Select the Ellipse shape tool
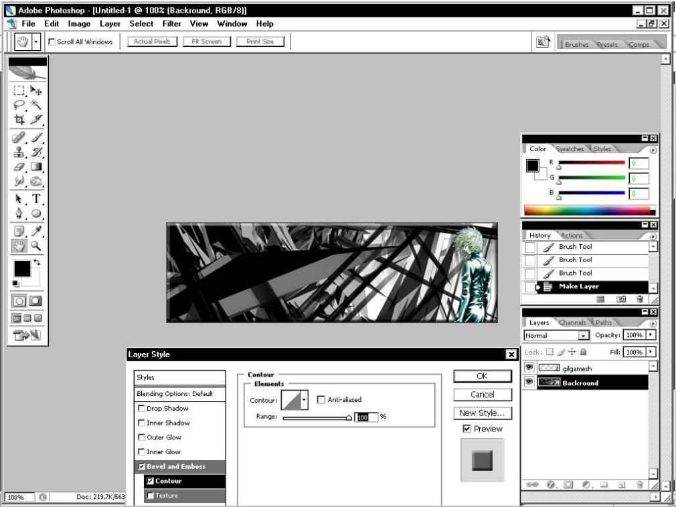The width and height of the screenshot is (676, 507). tap(36, 213)
